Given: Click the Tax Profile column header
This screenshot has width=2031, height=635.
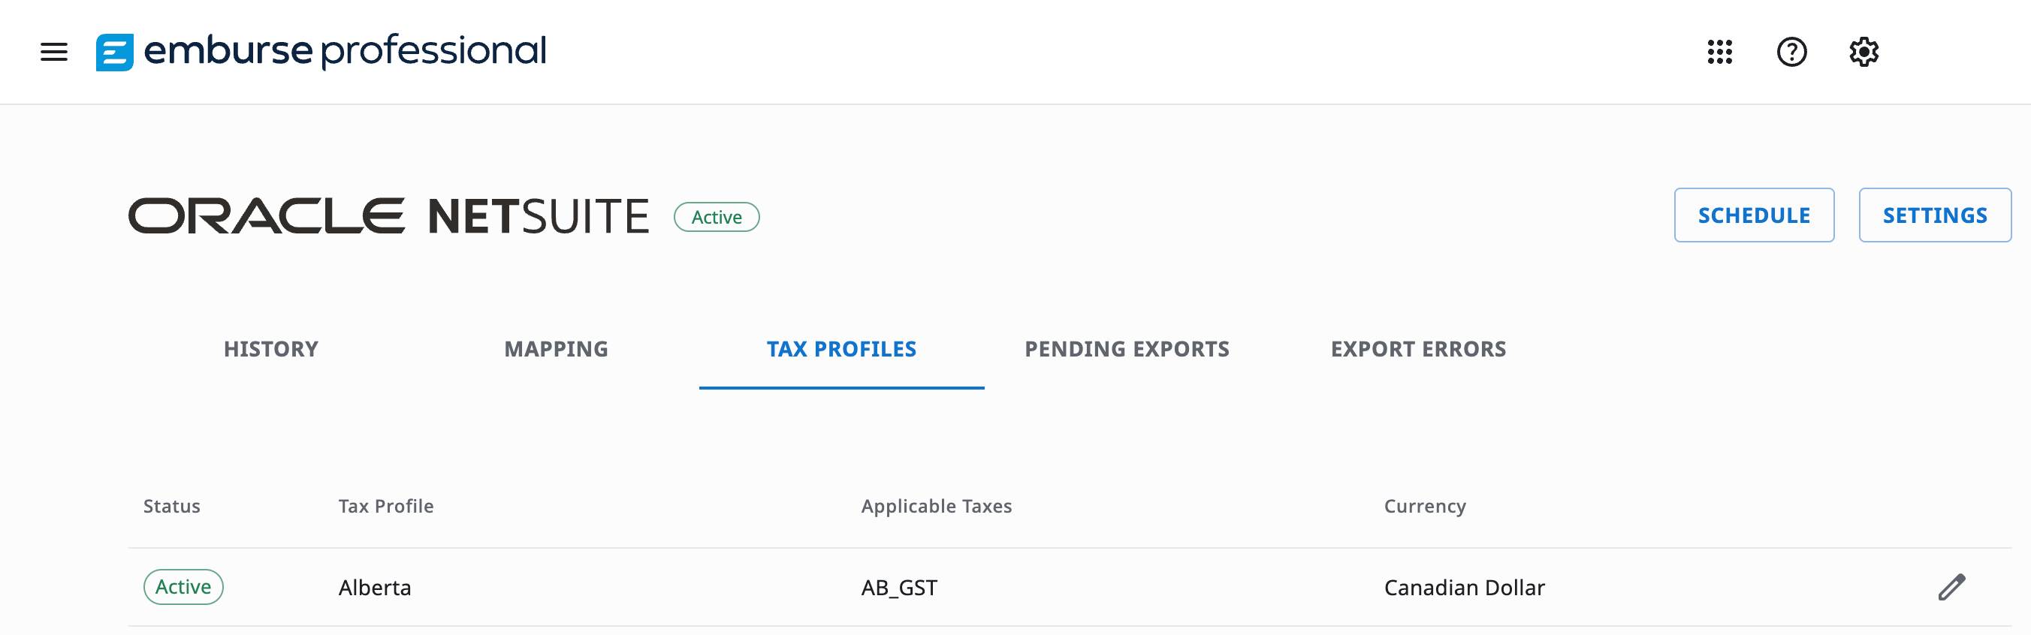Looking at the screenshot, I should click(385, 506).
